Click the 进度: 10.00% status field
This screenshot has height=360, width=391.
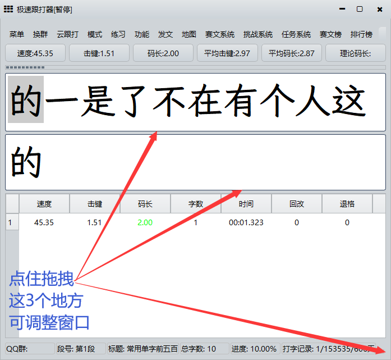click(254, 349)
